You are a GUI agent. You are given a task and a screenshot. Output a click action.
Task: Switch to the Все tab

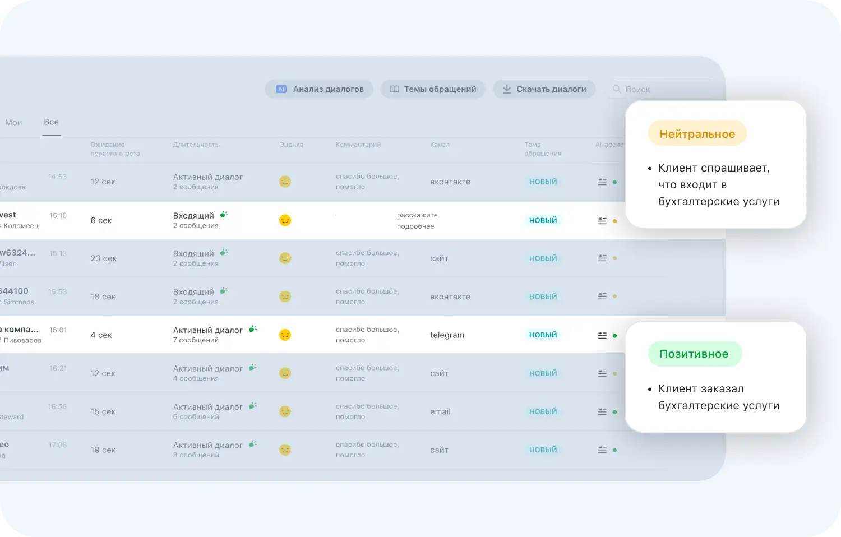click(51, 122)
